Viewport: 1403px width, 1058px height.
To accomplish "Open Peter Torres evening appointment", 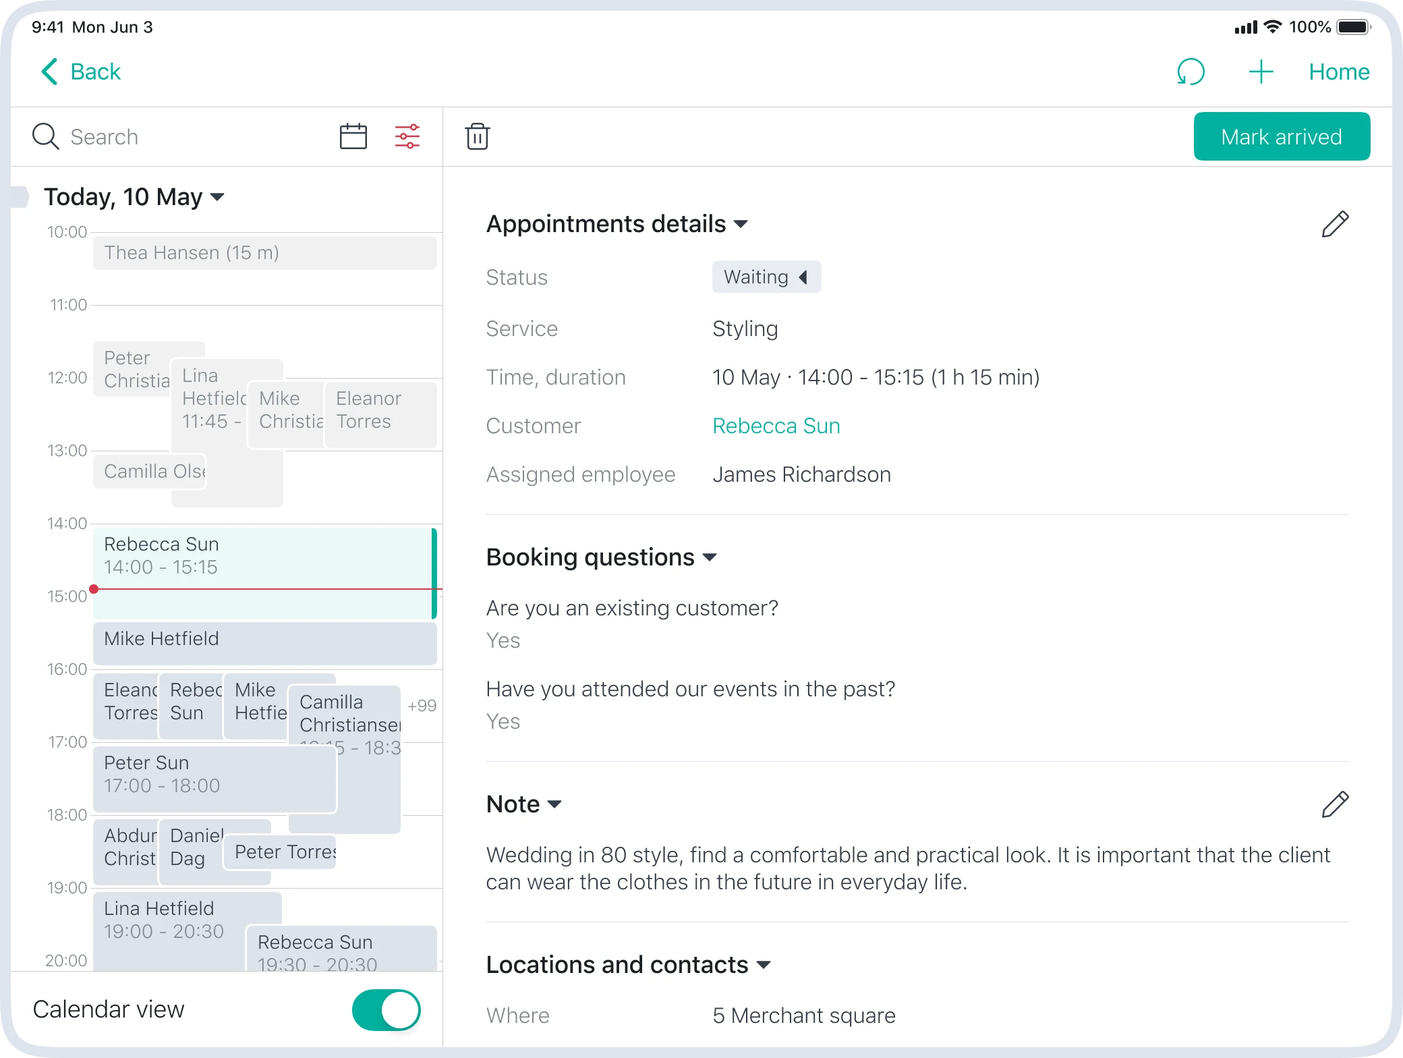I will 280,852.
